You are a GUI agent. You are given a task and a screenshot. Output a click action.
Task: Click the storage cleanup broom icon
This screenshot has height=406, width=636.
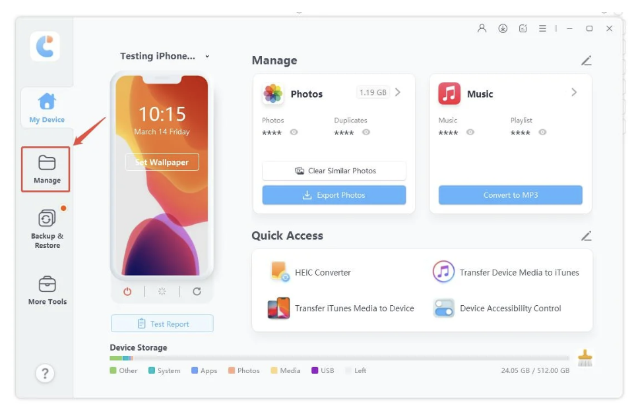(585, 358)
